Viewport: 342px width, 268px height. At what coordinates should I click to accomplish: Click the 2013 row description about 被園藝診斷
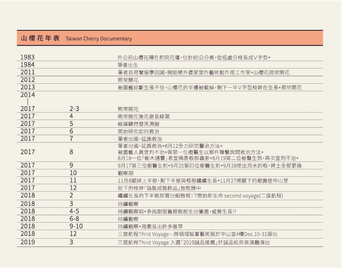click(x=209, y=87)
